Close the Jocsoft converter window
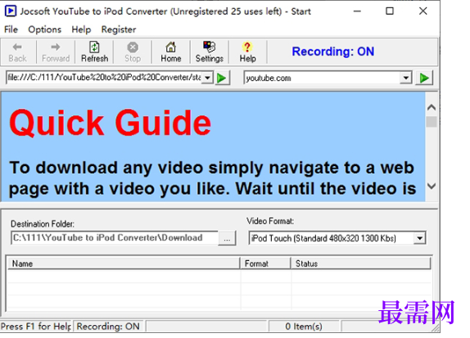470x338 pixels. coord(423,11)
